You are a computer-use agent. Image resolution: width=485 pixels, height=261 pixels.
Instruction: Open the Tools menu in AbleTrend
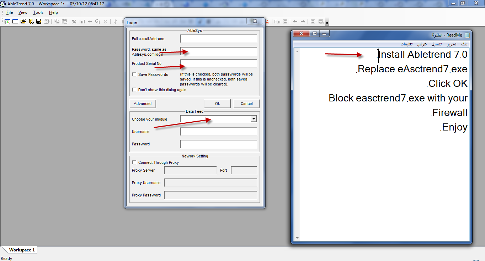click(38, 12)
